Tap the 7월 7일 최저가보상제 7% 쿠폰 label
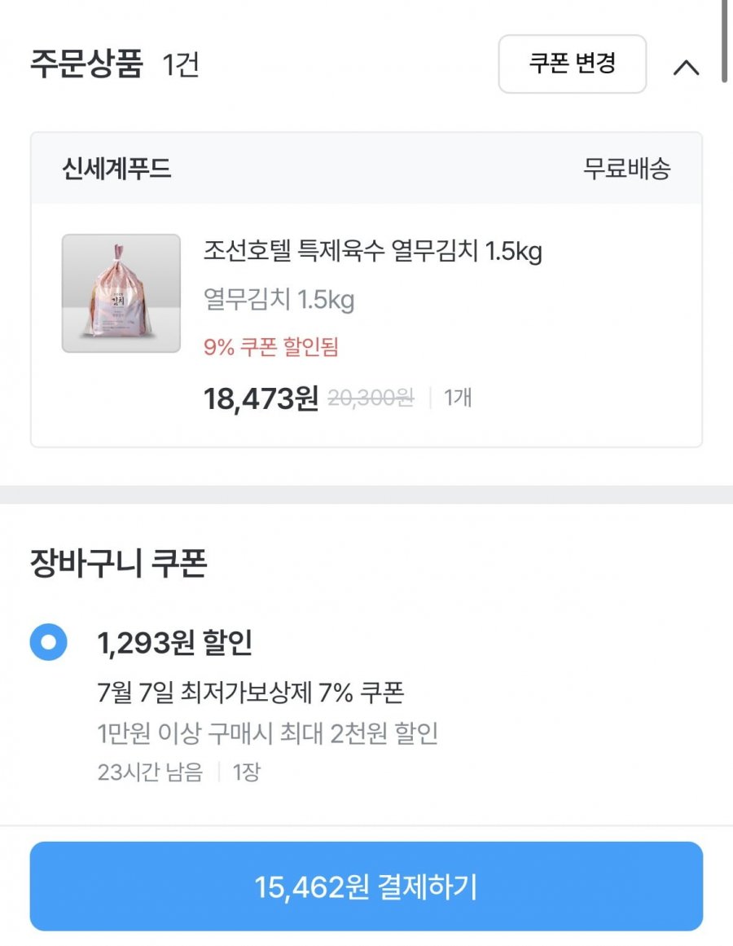The image size is (733, 946). point(250,692)
